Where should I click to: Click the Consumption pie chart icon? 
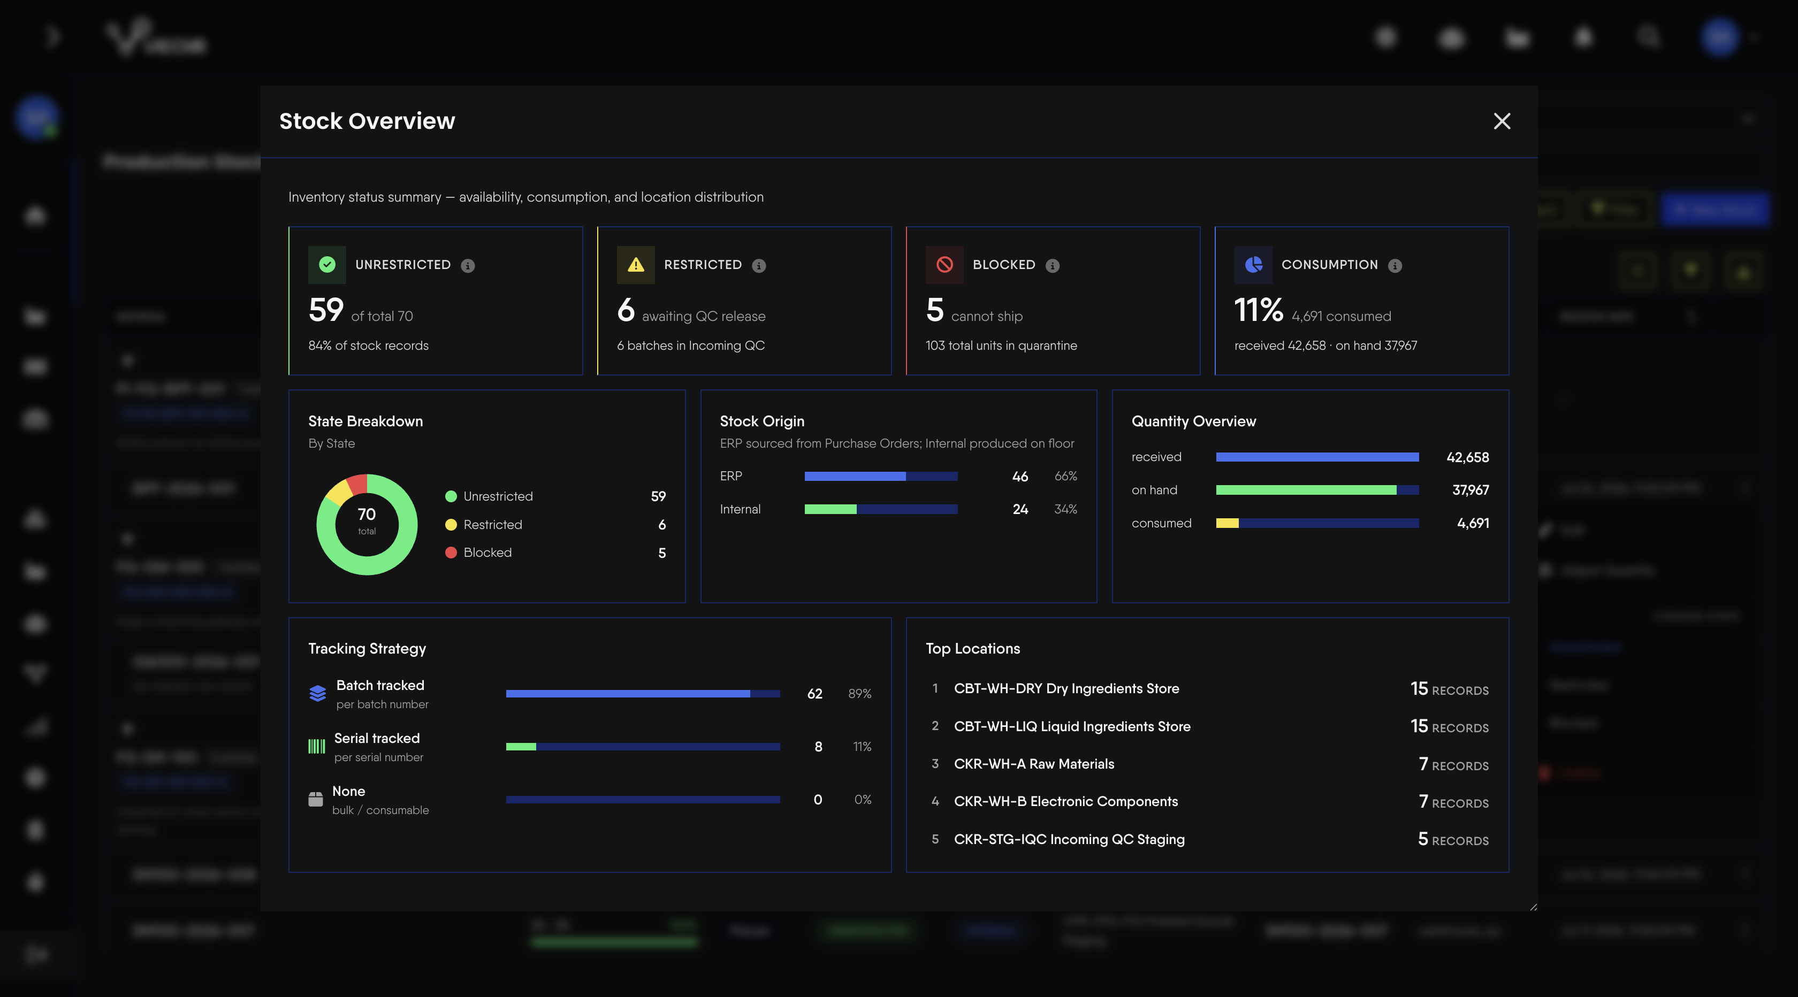click(1253, 264)
